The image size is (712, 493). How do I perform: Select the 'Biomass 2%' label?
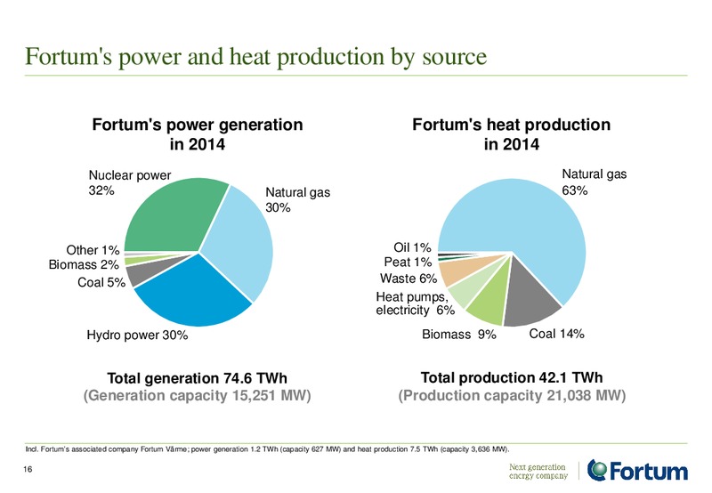[84, 264]
